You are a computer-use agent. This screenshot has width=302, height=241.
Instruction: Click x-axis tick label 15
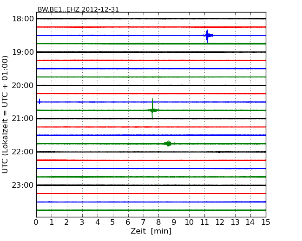pos(266,222)
